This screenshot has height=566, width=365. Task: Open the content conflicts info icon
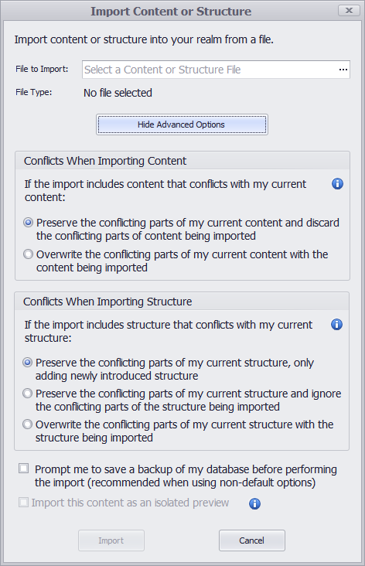click(x=337, y=184)
